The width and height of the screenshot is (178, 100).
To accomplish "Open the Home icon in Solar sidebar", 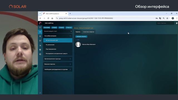I will 40,27.
